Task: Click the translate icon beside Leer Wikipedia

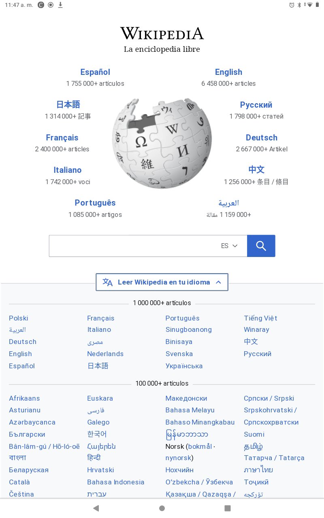Action: pos(108,282)
